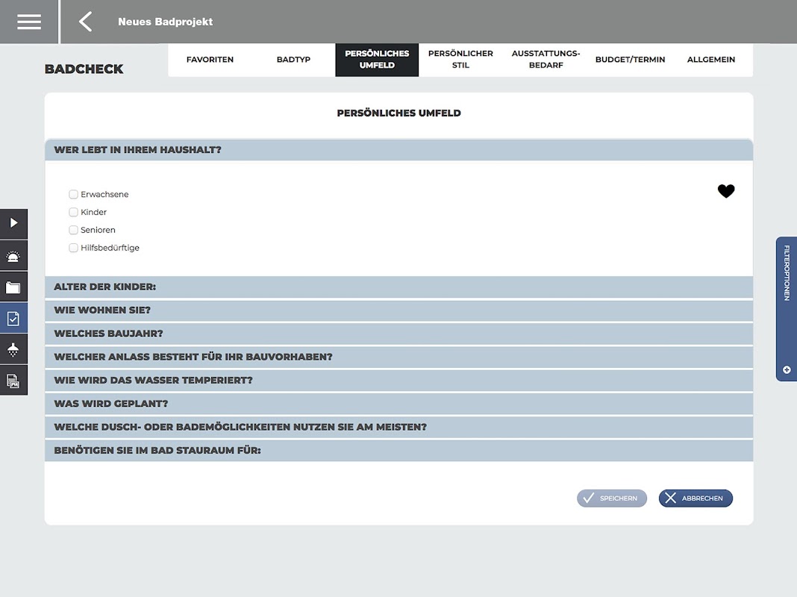Screen dimensions: 797x597
Task: Select the checklist document sidebar icon
Action: 13,319
